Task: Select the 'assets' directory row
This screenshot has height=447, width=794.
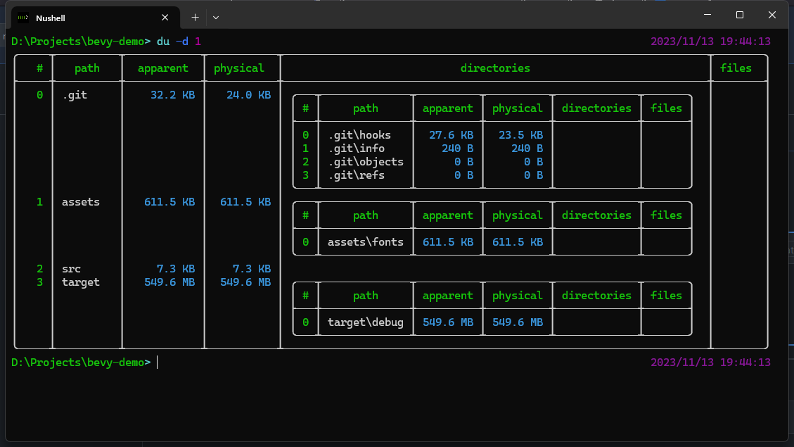Action: 80,202
